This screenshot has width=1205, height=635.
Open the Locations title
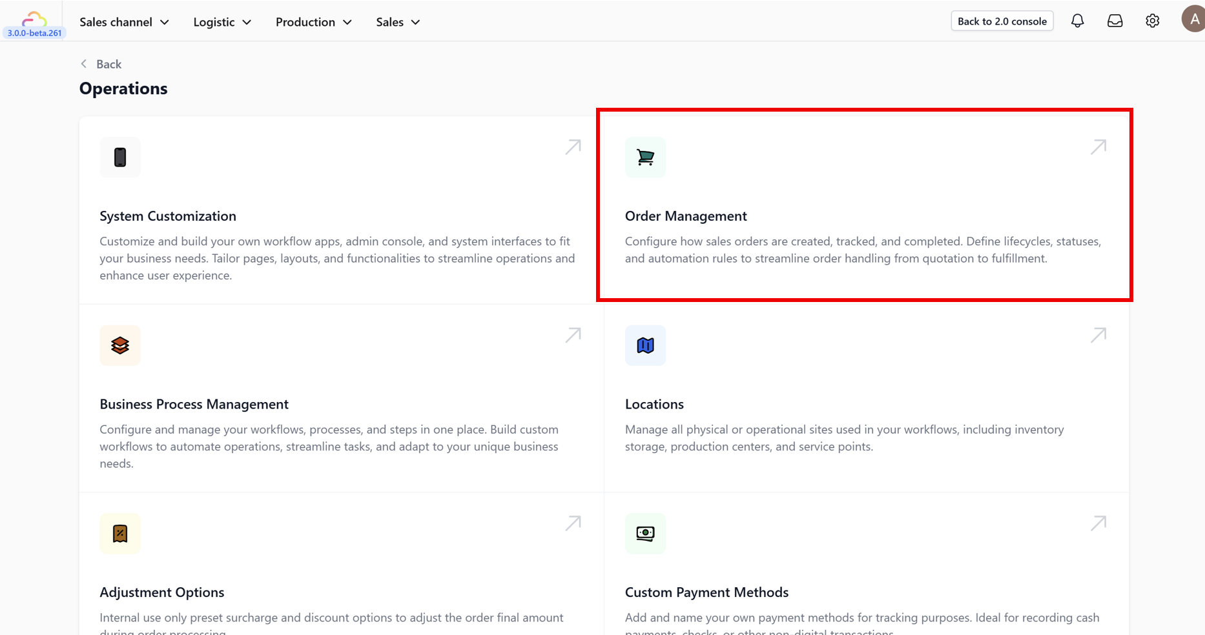pyautogui.click(x=654, y=405)
